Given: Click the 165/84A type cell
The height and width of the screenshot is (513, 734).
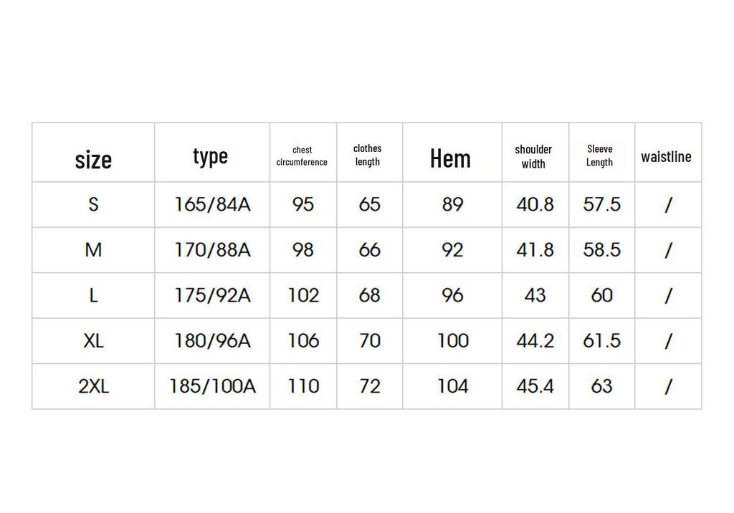Looking at the screenshot, I should [x=212, y=204].
